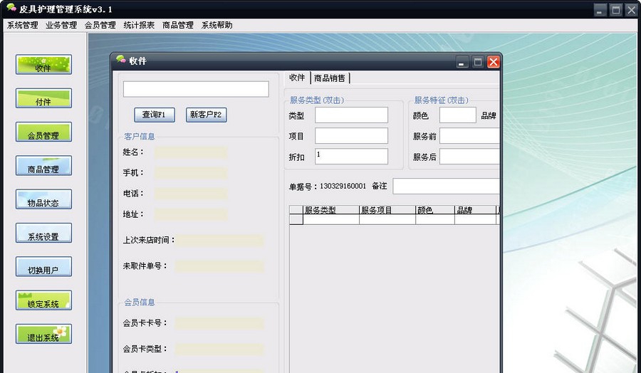
Task: Switch to the 收件 tab in dialog
Action: coord(297,78)
